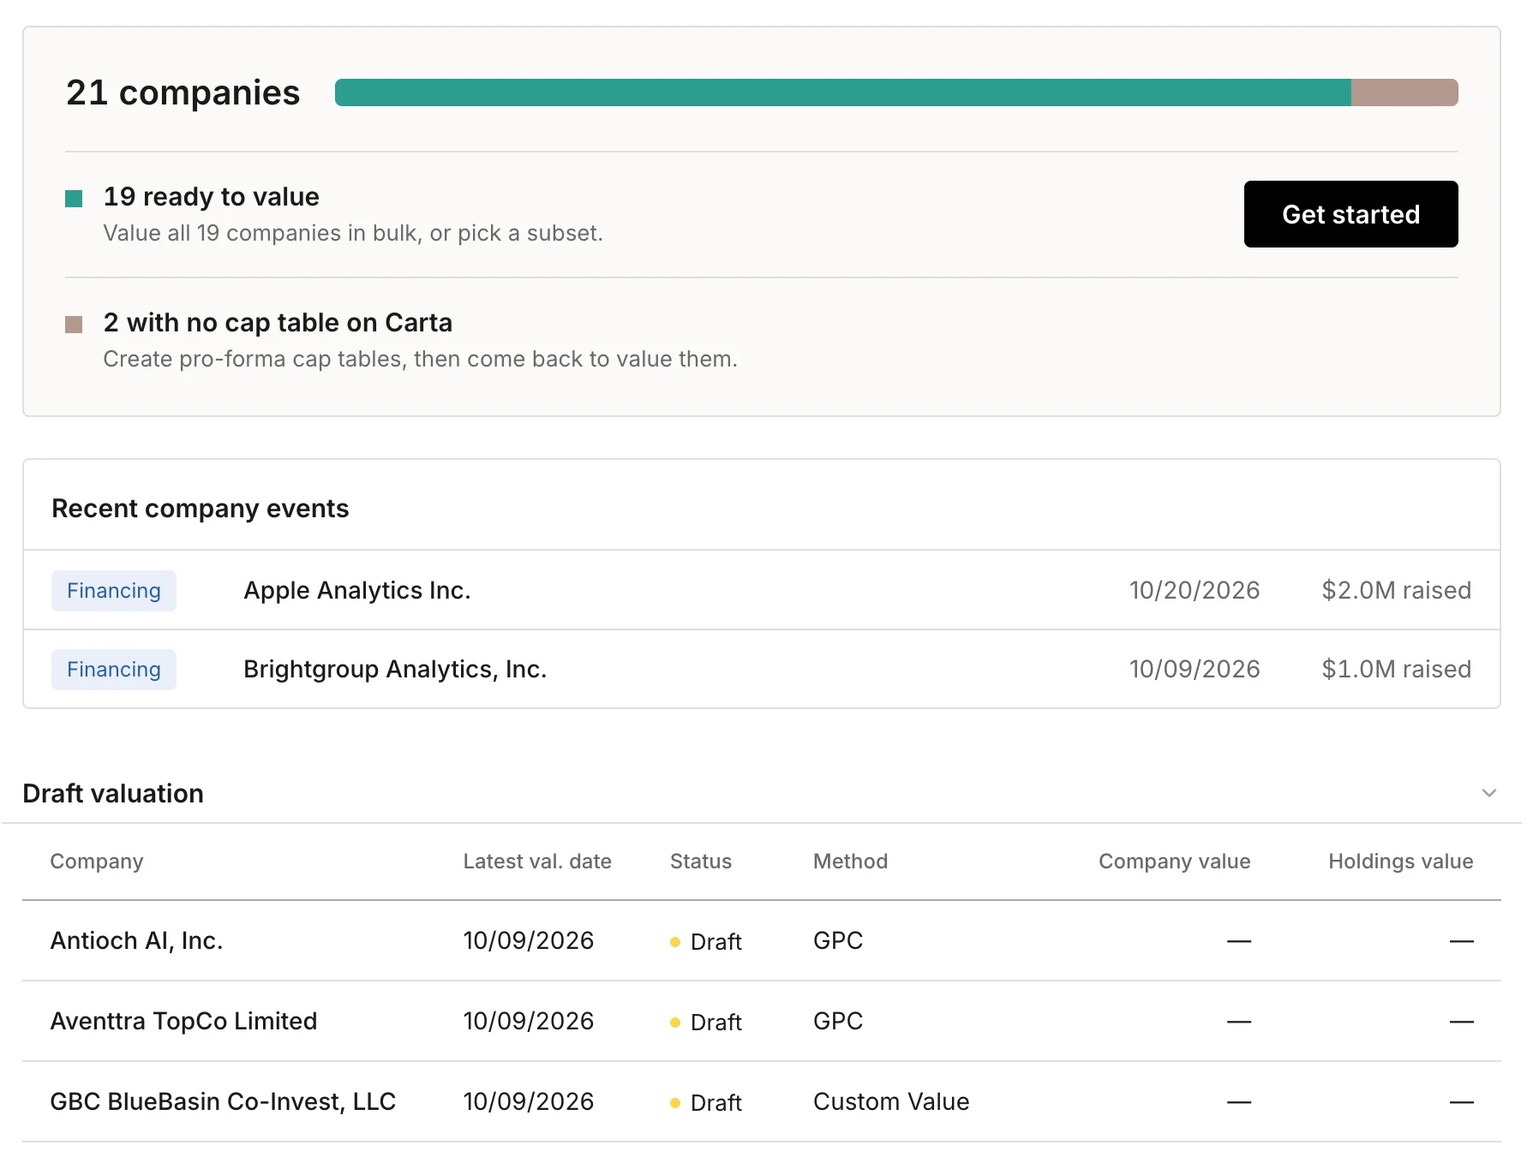Click the Get started button
The width and height of the screenshot is (1527, 1151).
pos(1350,214)
